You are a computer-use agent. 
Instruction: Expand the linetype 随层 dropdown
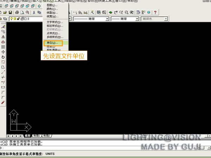107,19
